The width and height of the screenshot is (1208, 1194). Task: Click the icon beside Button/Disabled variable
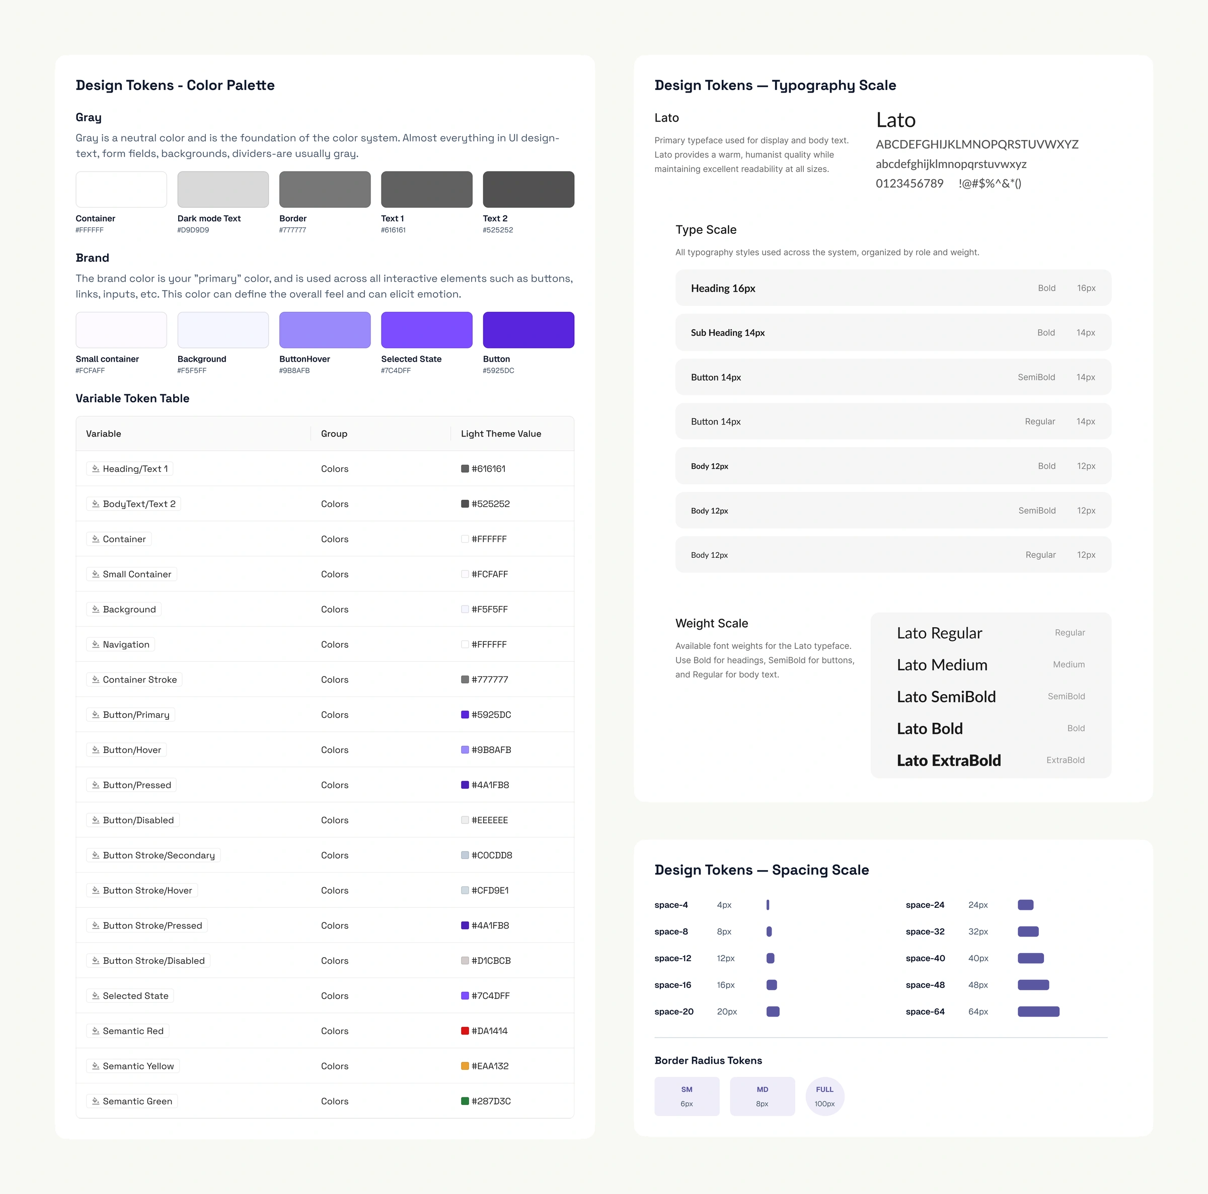(x=96, y=820)
